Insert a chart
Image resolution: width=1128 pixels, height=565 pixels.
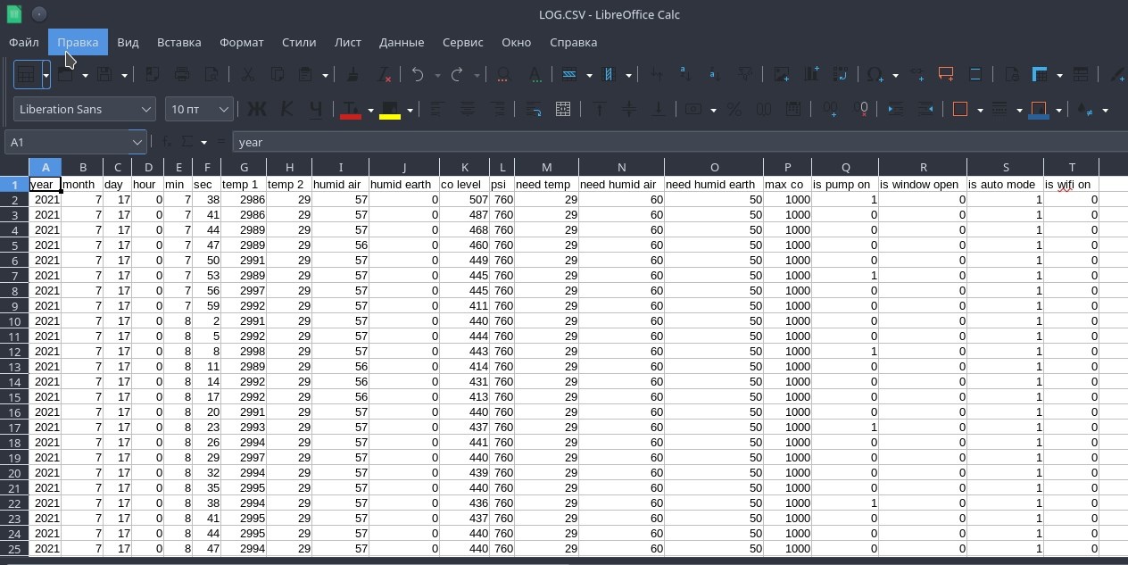[x=811, y=75]
